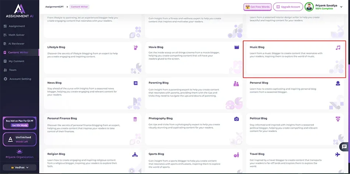Click the airplane icon on Travel Blog

tap(338, 154)
